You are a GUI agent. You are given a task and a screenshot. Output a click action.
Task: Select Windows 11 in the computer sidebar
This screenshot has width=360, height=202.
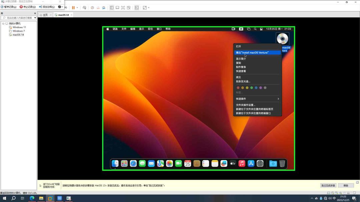click(18, 27)
